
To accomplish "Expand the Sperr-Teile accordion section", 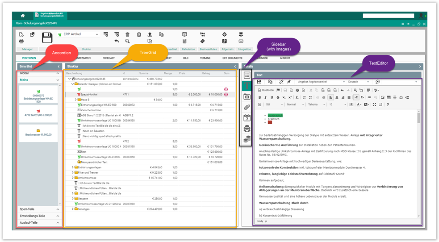I will (39, 209).
